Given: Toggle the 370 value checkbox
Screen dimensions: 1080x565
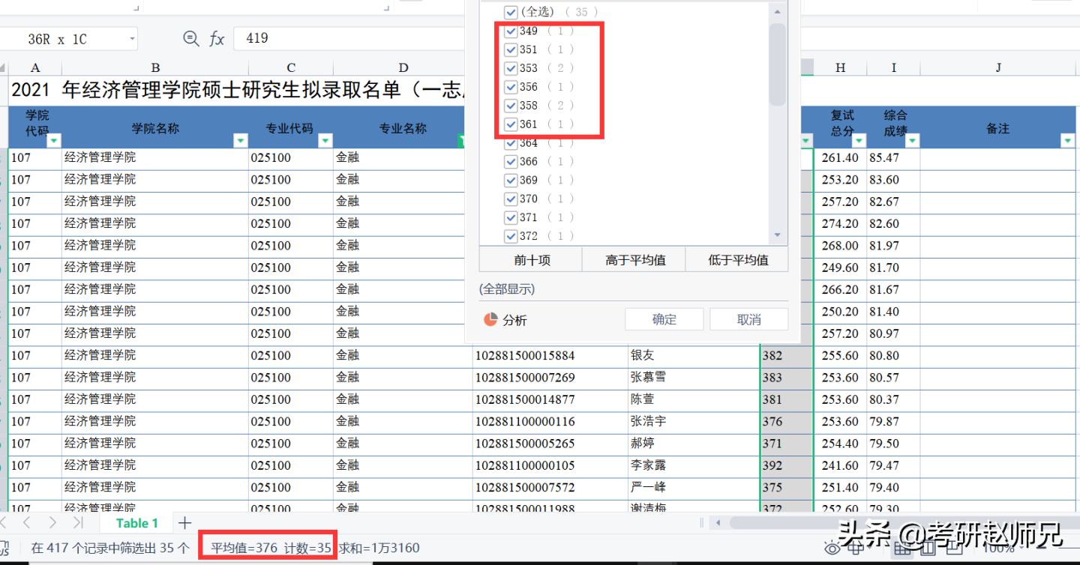Looking at the screenshot, I should pos(511,198).
